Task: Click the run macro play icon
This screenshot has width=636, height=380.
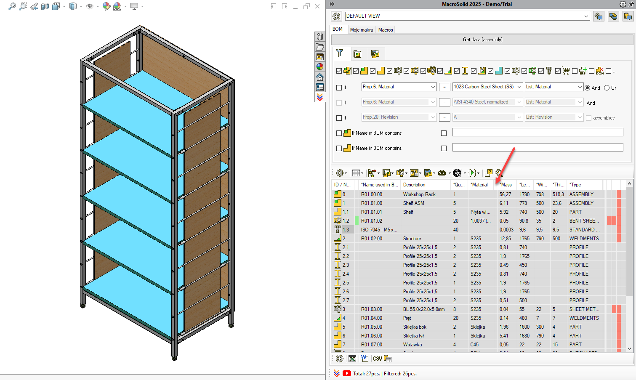Action: coord(472,173)
